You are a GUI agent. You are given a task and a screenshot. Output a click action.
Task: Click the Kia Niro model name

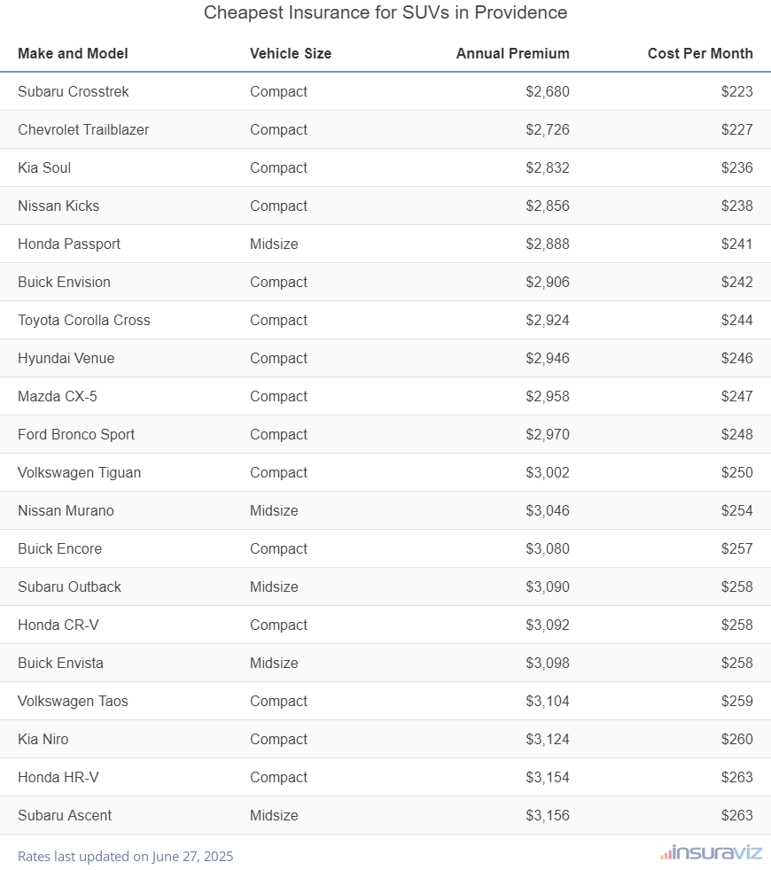click(43, 739)
